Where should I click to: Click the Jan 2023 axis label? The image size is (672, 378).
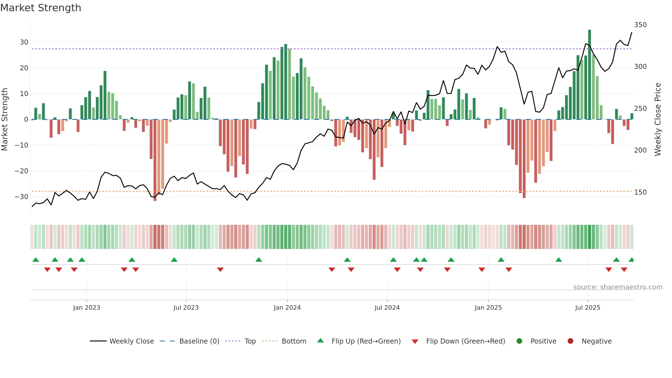pos(87,308)
